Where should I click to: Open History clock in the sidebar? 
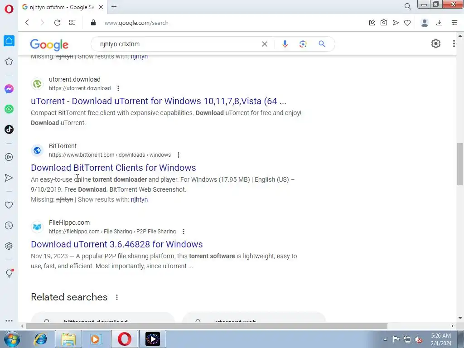(x=9, y=226)
